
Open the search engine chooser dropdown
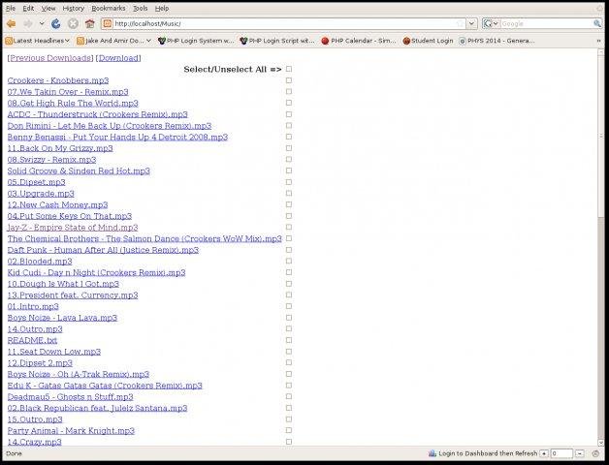(x=496, y=23)
